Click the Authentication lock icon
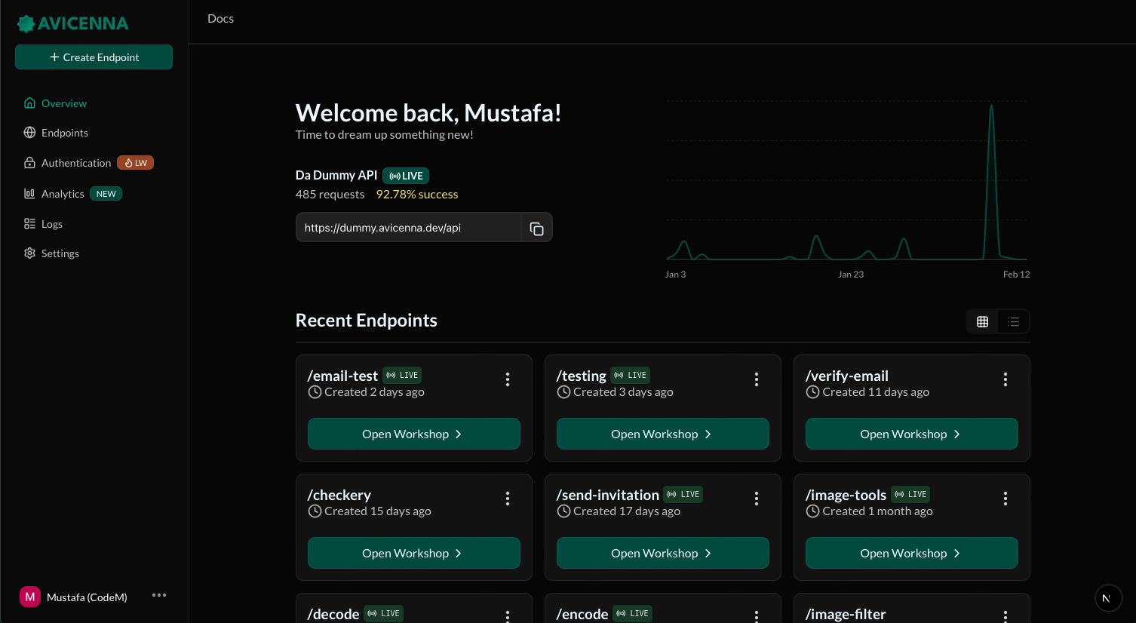This screenshot has width=1136, height=623. [29, 163]
